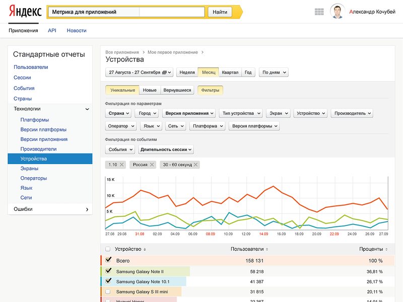This screenshot has width=403, height=302.
Task: Select Квартал period tab
Action: tap(230, 72)
